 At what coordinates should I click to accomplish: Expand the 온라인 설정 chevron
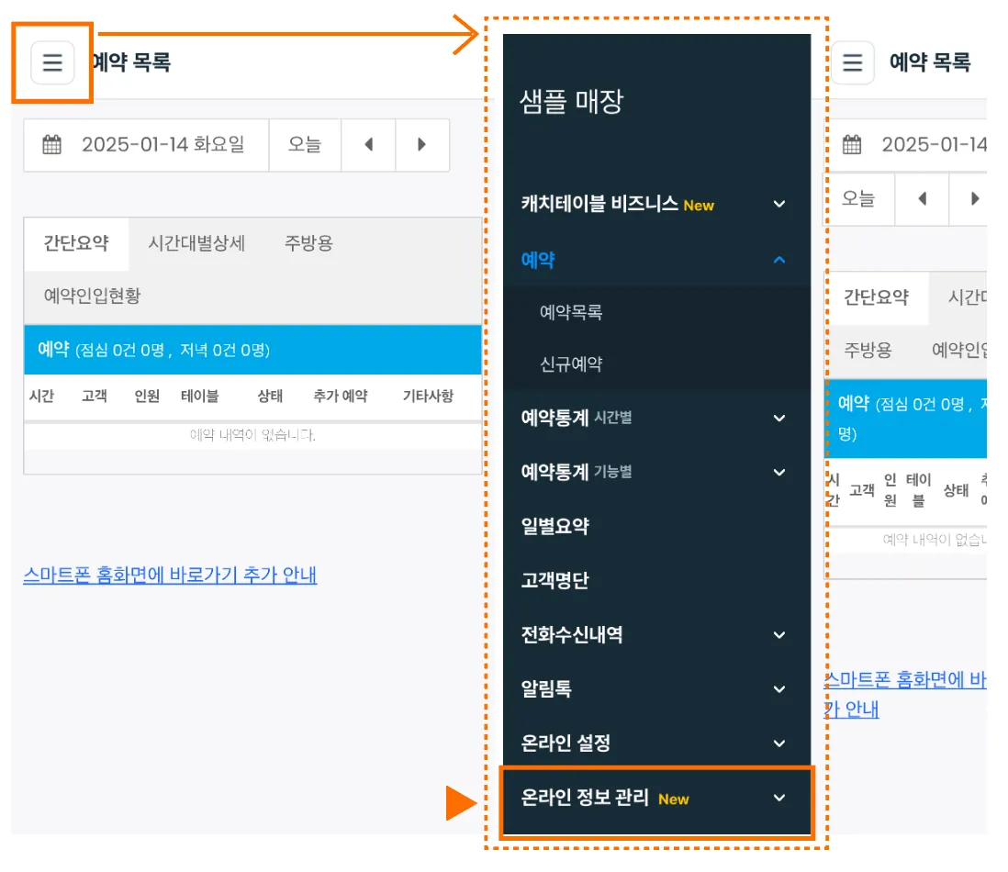pyautogui.click(x=779, y=743)
